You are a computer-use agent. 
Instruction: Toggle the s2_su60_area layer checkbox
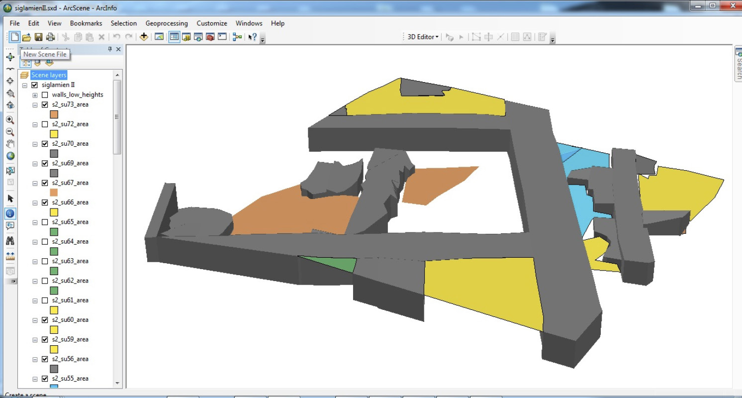45,320
